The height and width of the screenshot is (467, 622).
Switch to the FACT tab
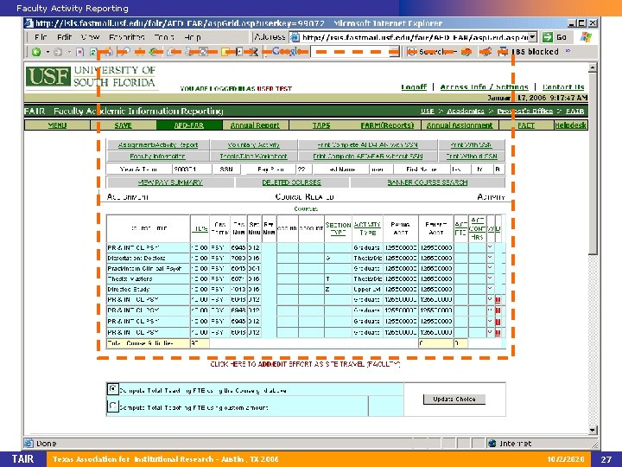click(526, 125)
